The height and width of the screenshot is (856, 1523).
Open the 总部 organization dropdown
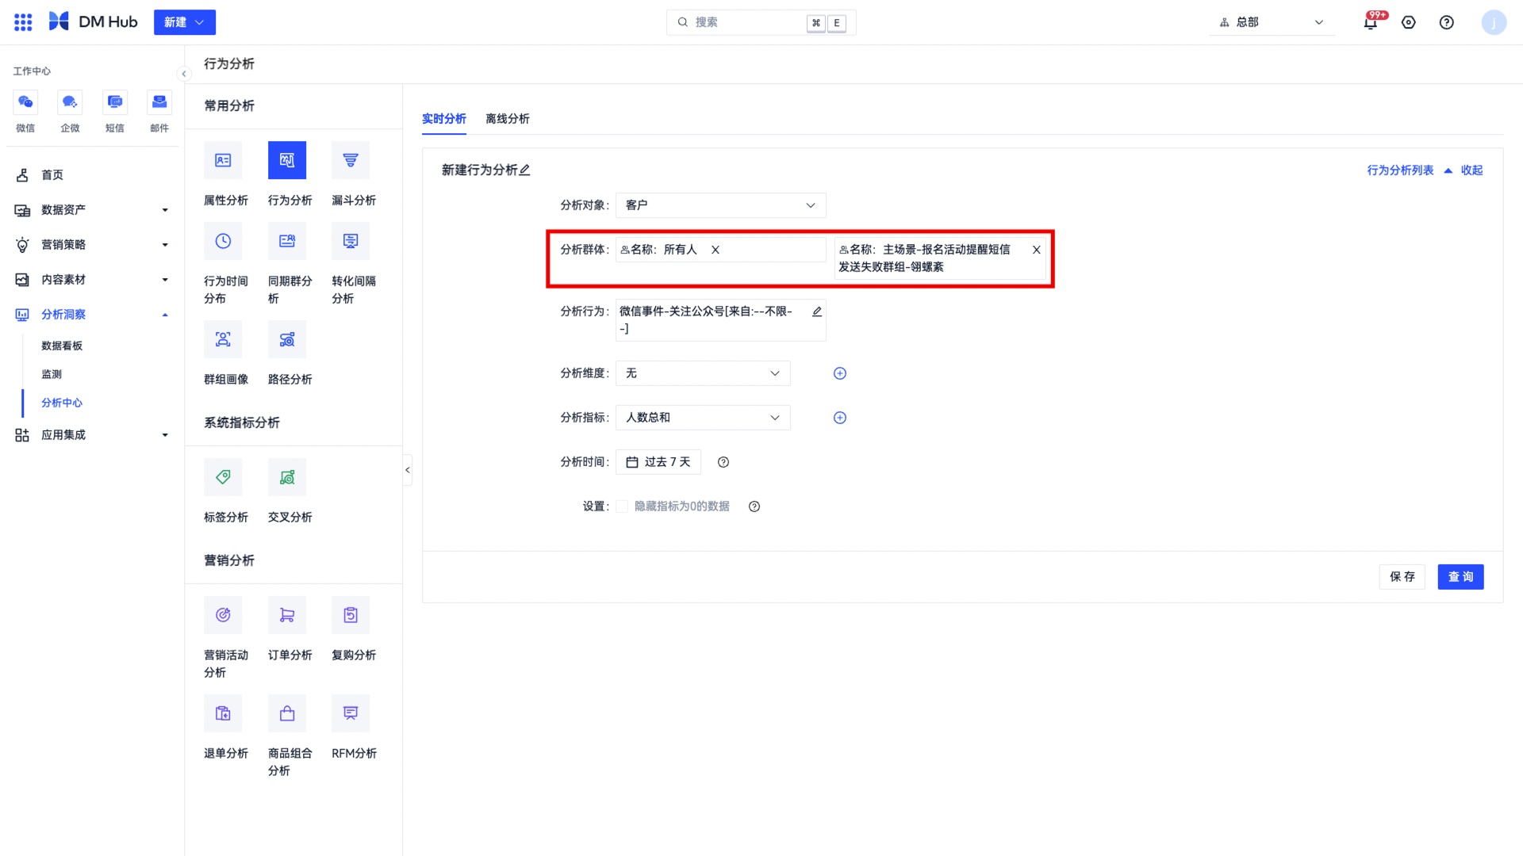pos(1272,22)
